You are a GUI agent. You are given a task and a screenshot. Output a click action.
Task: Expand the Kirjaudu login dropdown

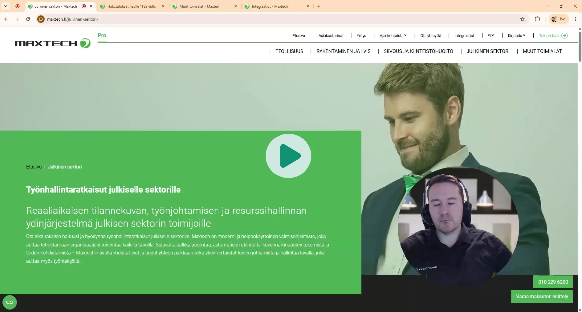516,36
